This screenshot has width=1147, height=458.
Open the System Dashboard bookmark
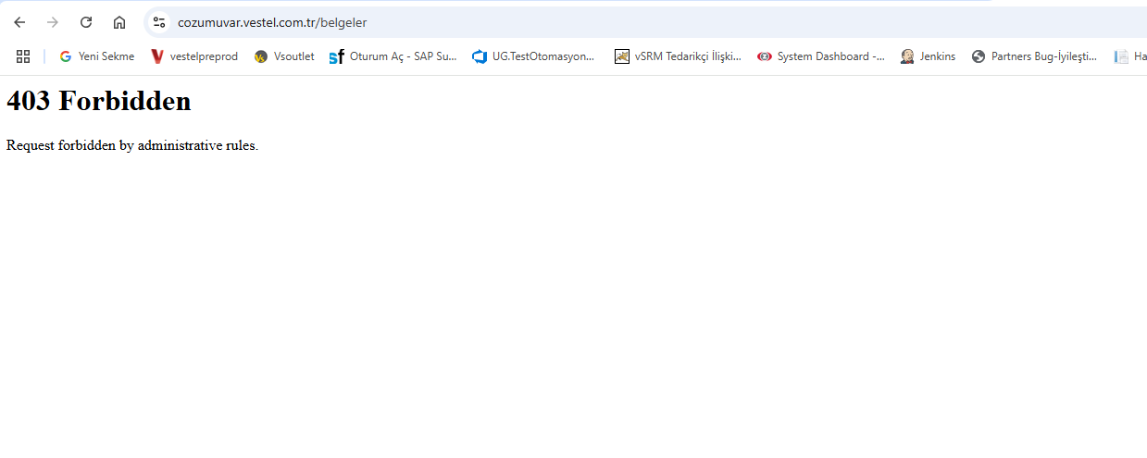820,56
